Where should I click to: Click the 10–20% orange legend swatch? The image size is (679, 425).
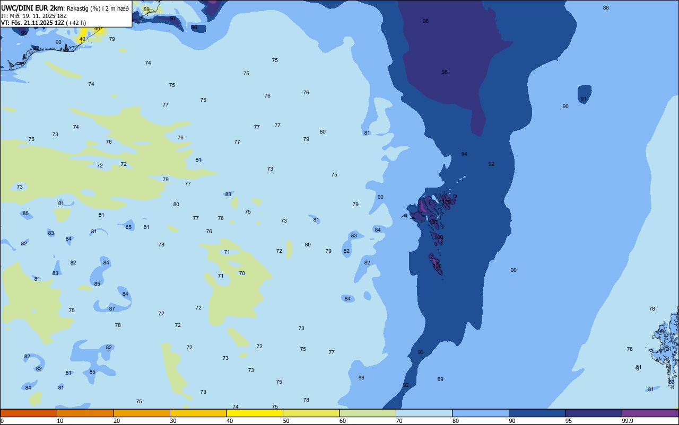(x=85, y=413)
